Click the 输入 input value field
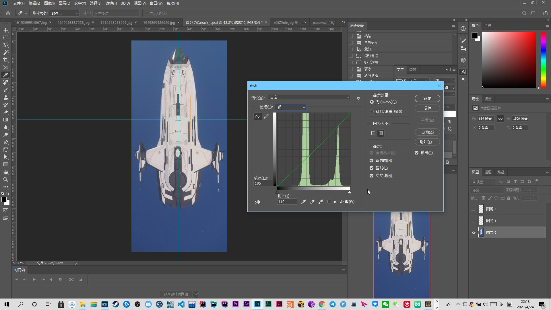Viewport: 551px width, 310px height. pyautogui.click(x=287, y=202)
